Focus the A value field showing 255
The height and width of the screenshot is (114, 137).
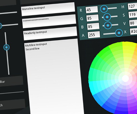[94, 35]
